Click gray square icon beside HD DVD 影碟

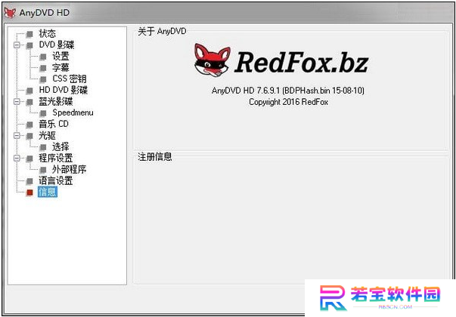point(29,91)
